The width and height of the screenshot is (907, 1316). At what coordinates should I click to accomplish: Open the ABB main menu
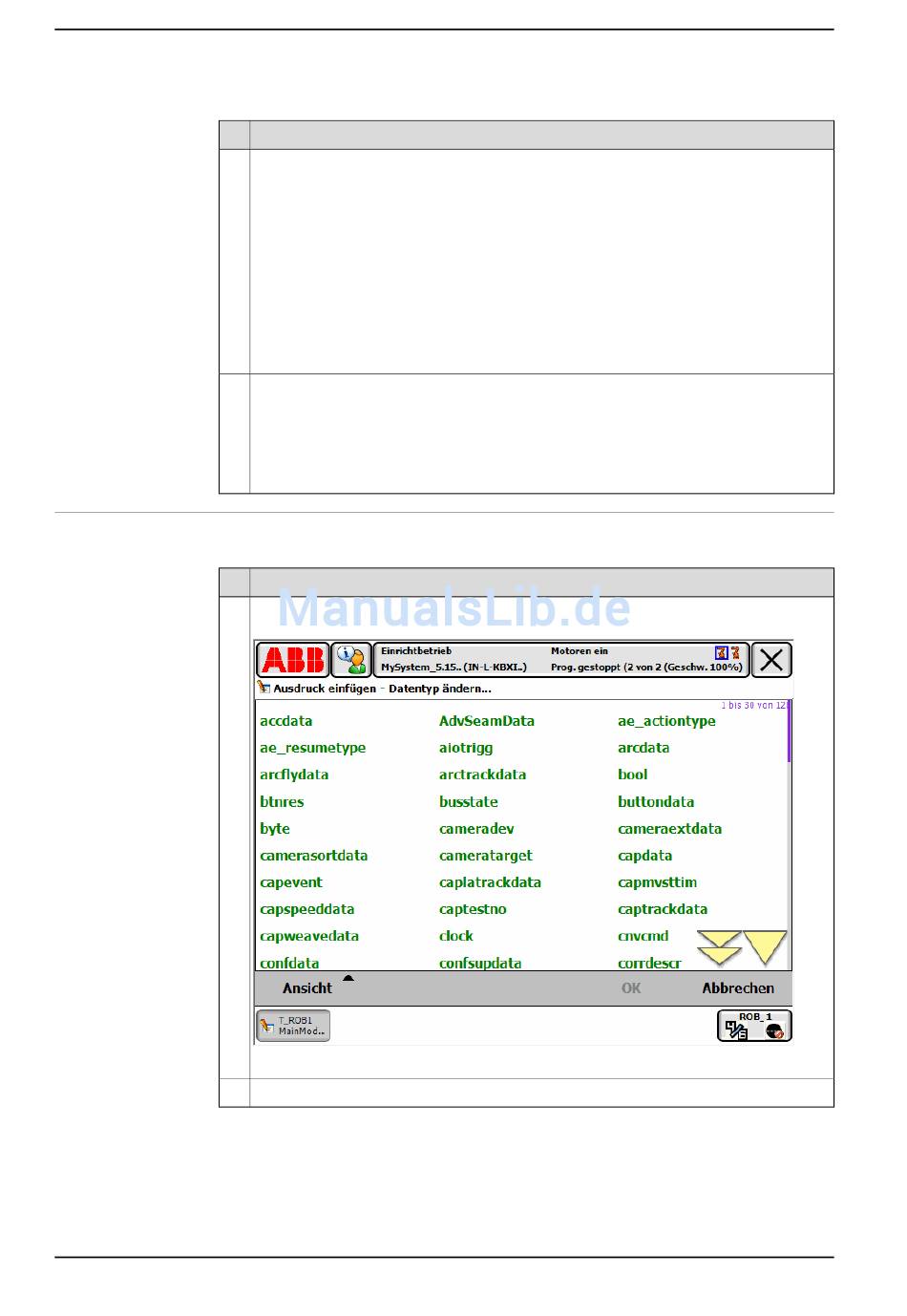[x=292, y=660]
